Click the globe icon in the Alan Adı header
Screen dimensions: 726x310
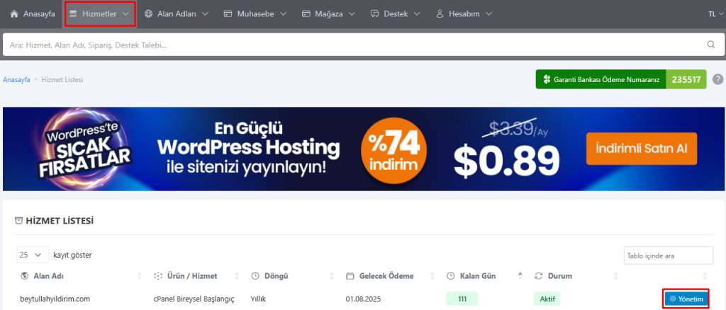[24, 276]
